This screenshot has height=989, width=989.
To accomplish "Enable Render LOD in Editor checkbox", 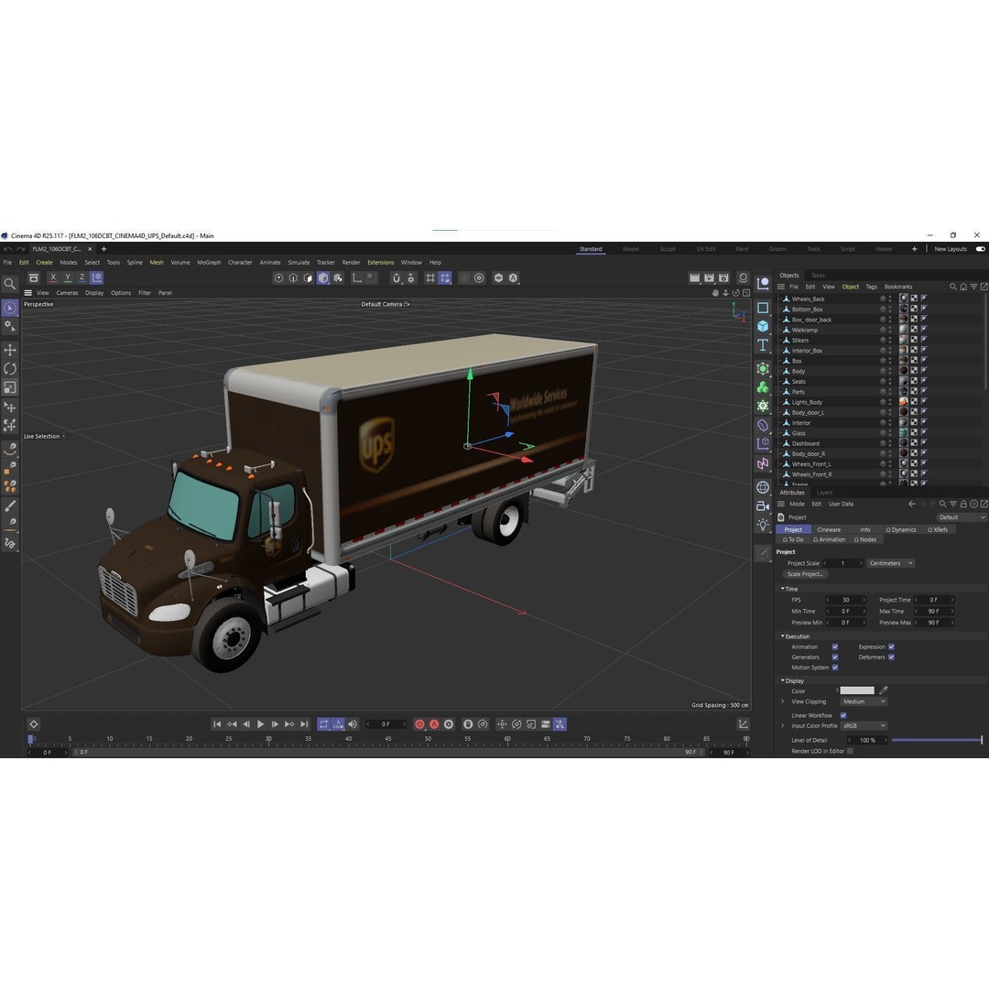I will (x=850, y=751).
